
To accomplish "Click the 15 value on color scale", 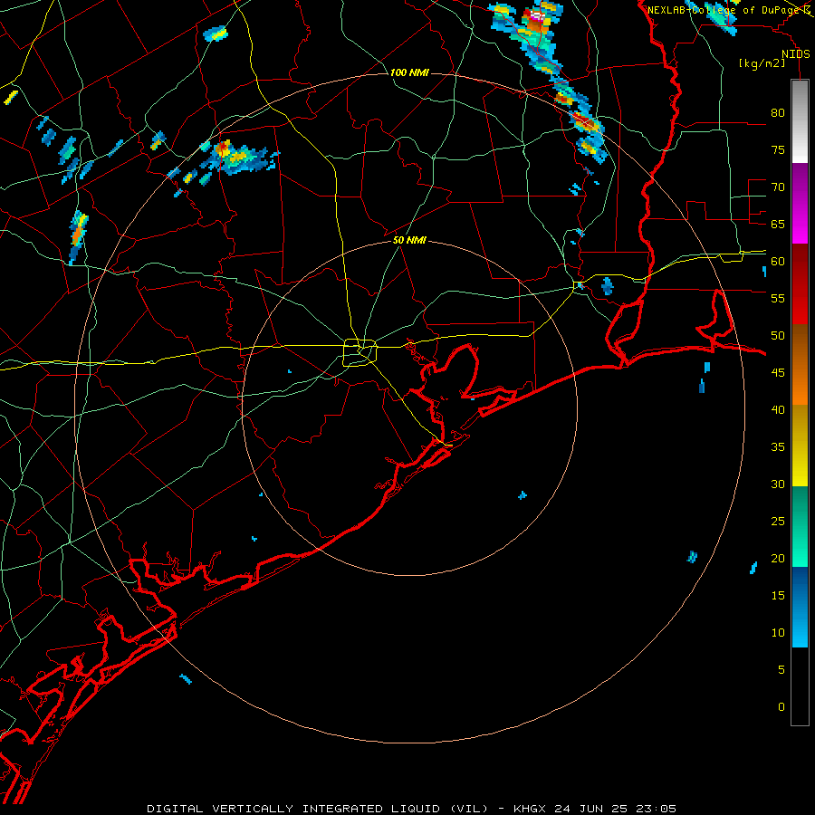I will coord(778,596).
